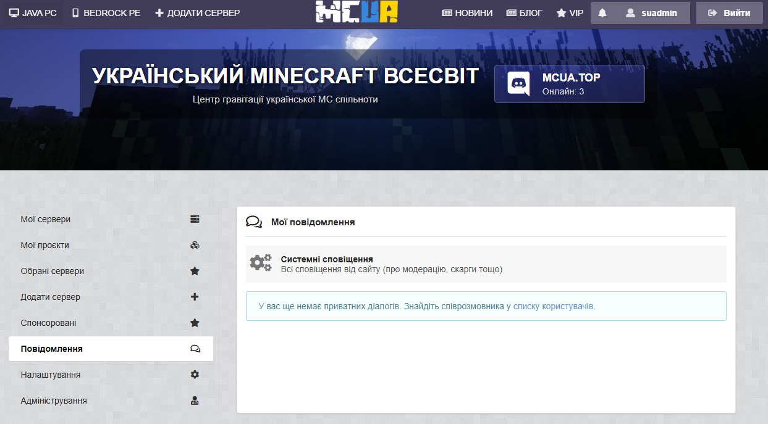Image resolution: width=768 pixels, height=424 pixels.
Task: Open the MCUA.TOP Discord widget
Action: click(x=569, y=84)
